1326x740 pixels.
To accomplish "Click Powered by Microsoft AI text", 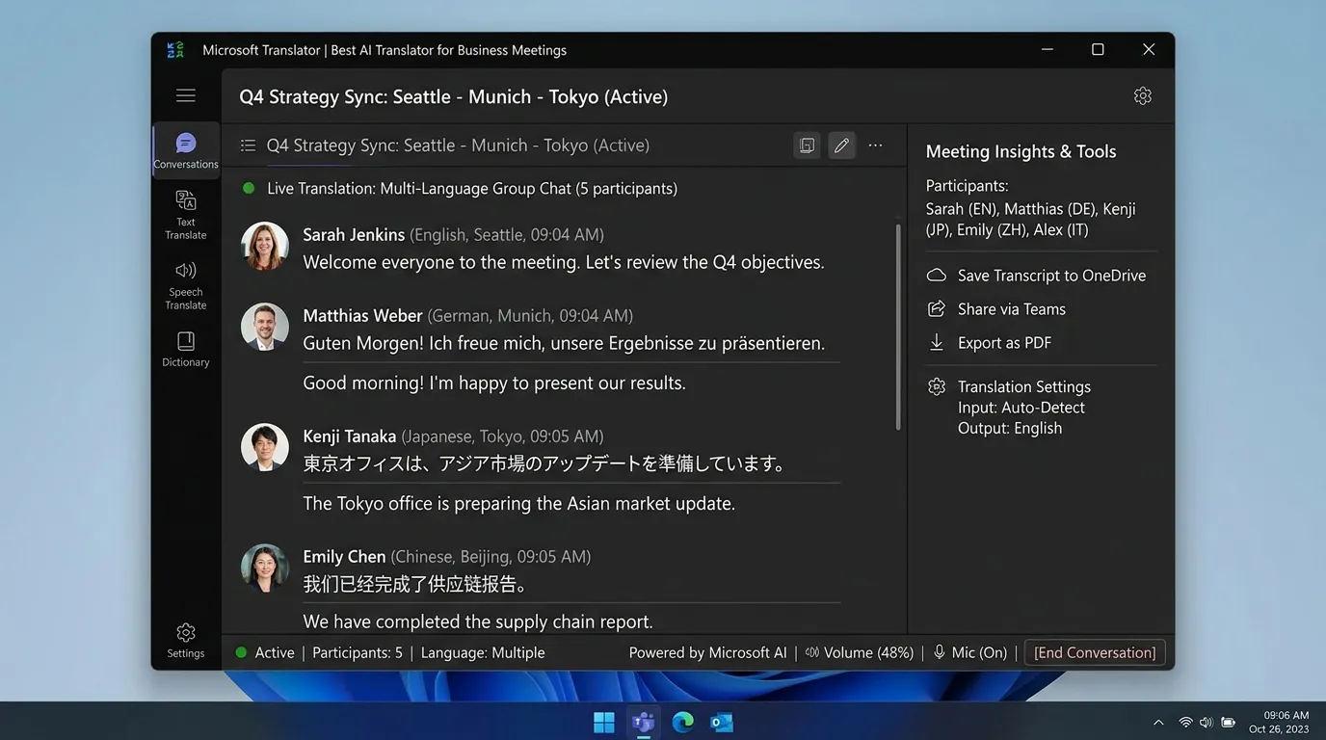I will click(x=707, y=652).
